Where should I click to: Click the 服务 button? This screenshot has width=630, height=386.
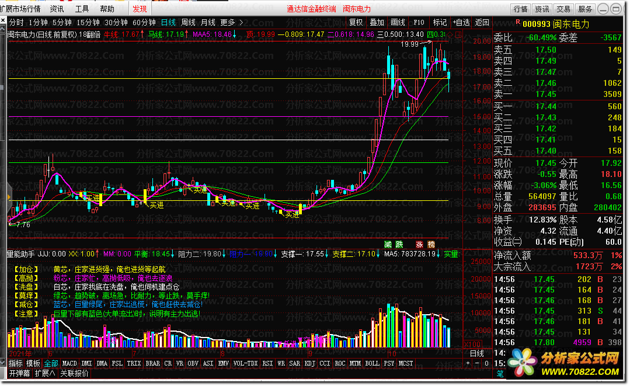[585, 9]
